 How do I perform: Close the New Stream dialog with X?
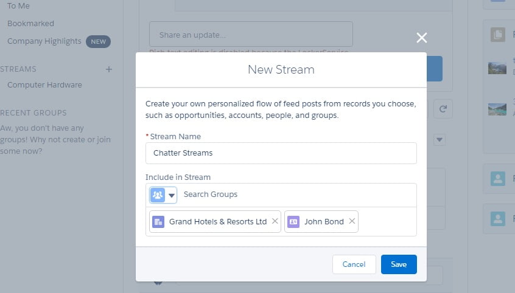click(x=422, y=38)
